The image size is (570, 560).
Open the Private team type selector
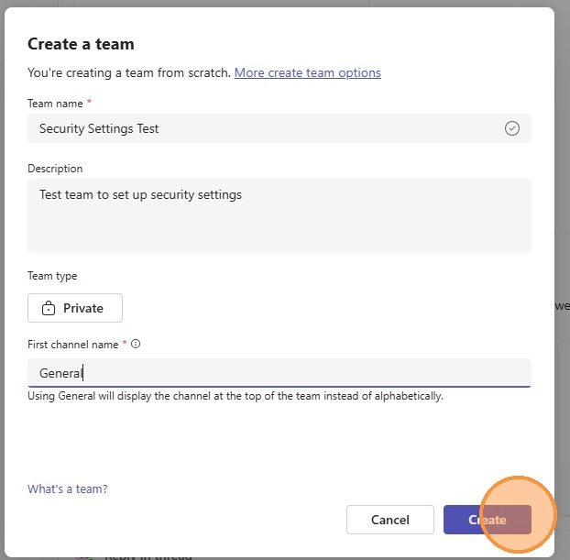[75, 308]
